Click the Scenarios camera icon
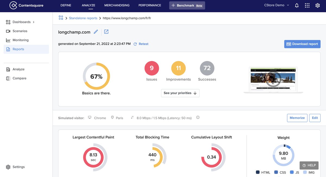326x177 pixels. coord(8,31)
